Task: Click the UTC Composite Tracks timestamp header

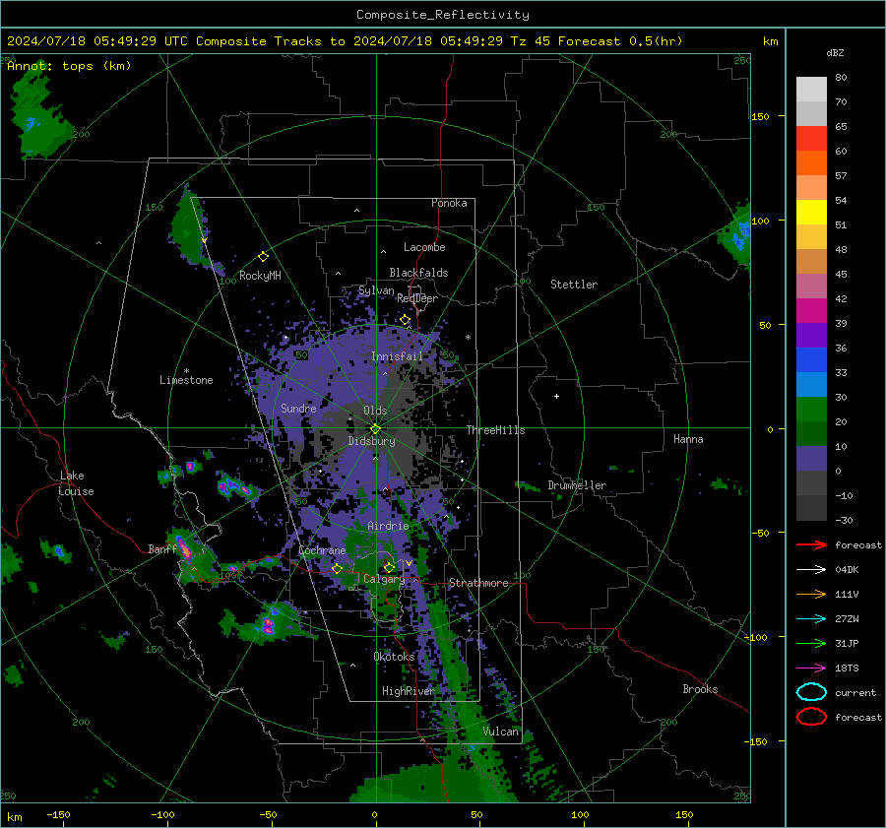Action: 345,41
